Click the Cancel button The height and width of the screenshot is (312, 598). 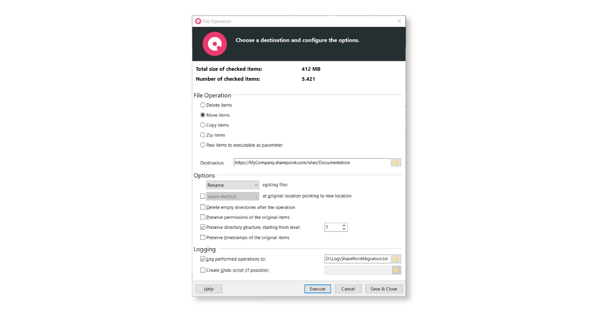click(348, 289)
